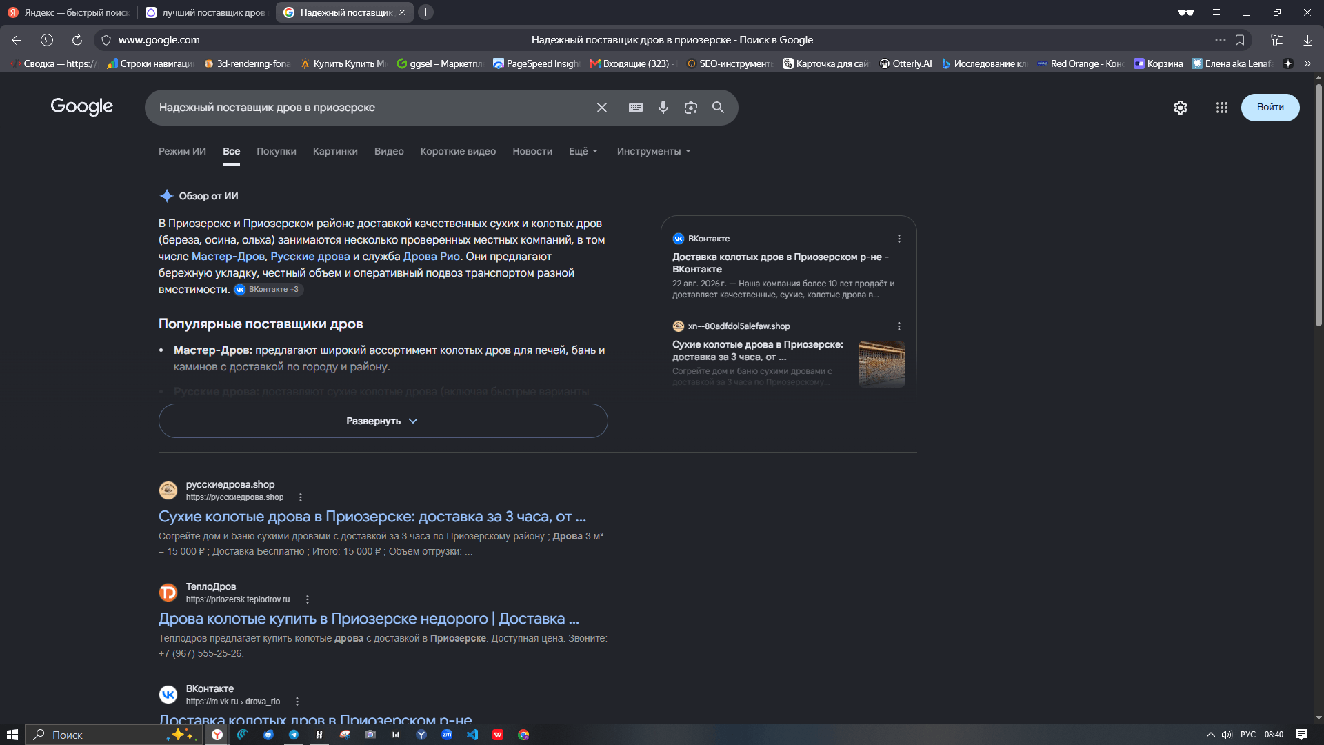Start voice search with microphone icon
Viewport: 1324px width, 745px height.
pos(663,108)
